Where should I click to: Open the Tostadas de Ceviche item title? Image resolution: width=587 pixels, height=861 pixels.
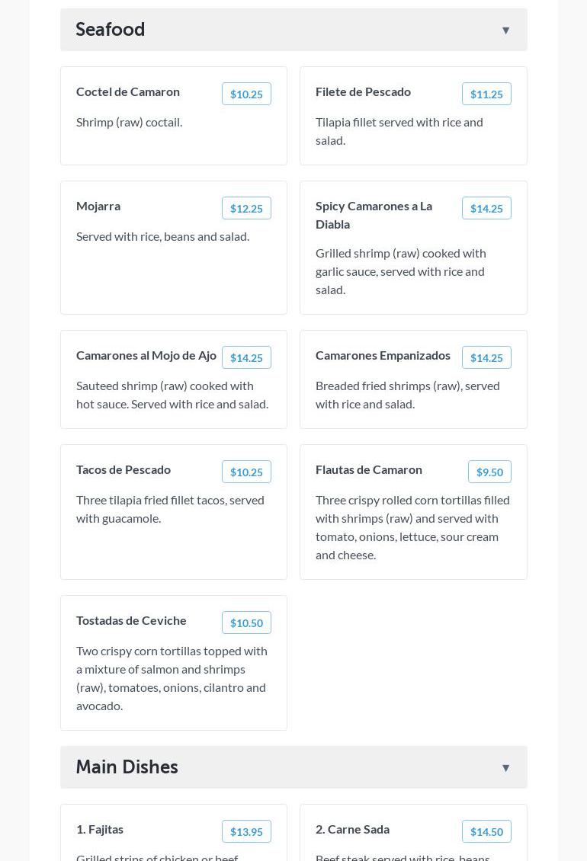click(131, 620)
